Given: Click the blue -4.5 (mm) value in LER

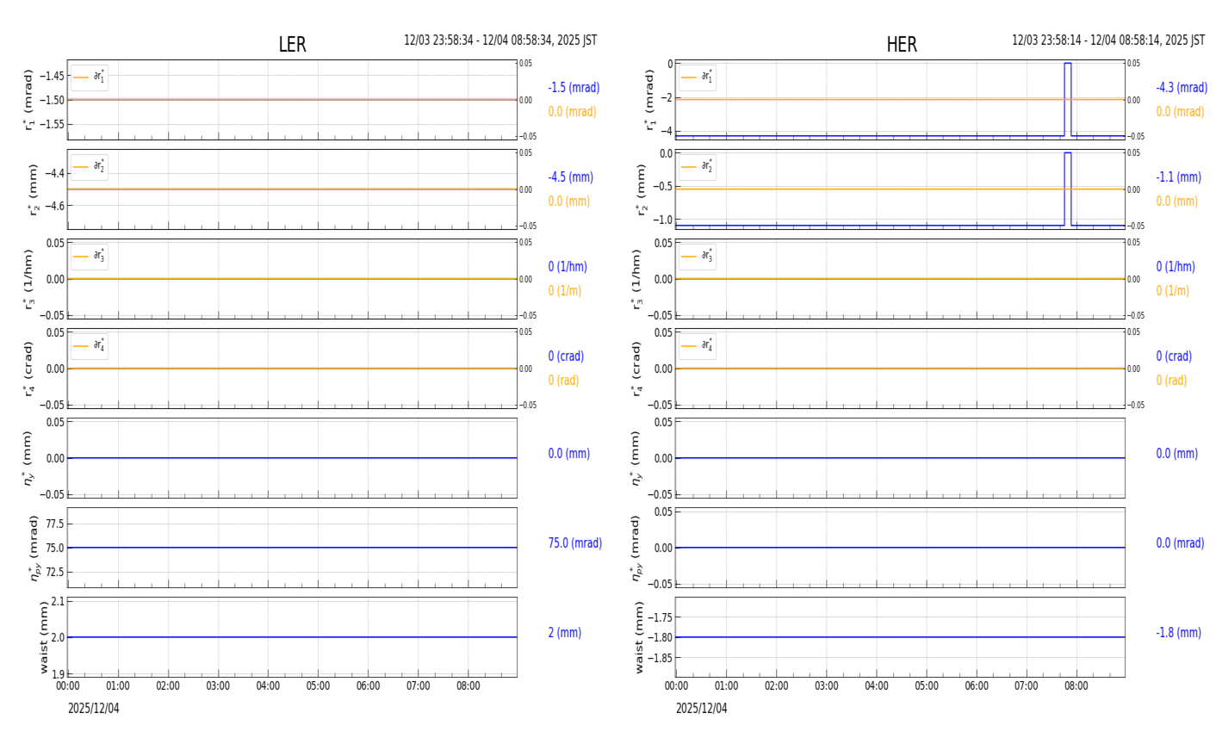Looking at the screenshot, I should 570,177.
